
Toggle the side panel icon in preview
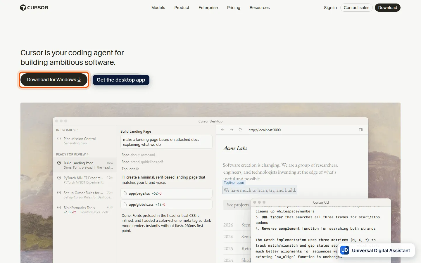pyautogui.click(x=361, y=130)
